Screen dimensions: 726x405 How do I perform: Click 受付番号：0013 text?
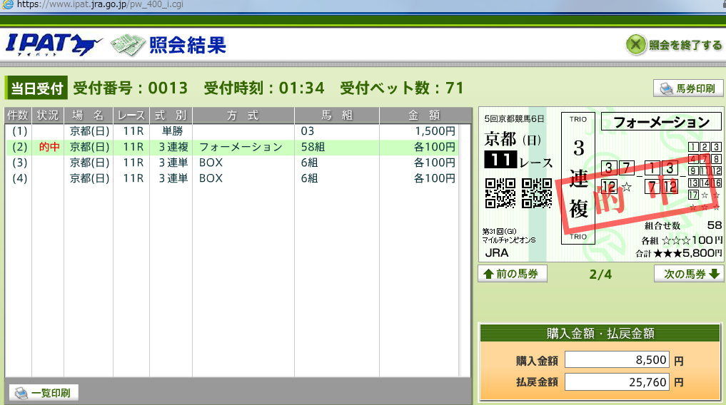tap(131, 88)
